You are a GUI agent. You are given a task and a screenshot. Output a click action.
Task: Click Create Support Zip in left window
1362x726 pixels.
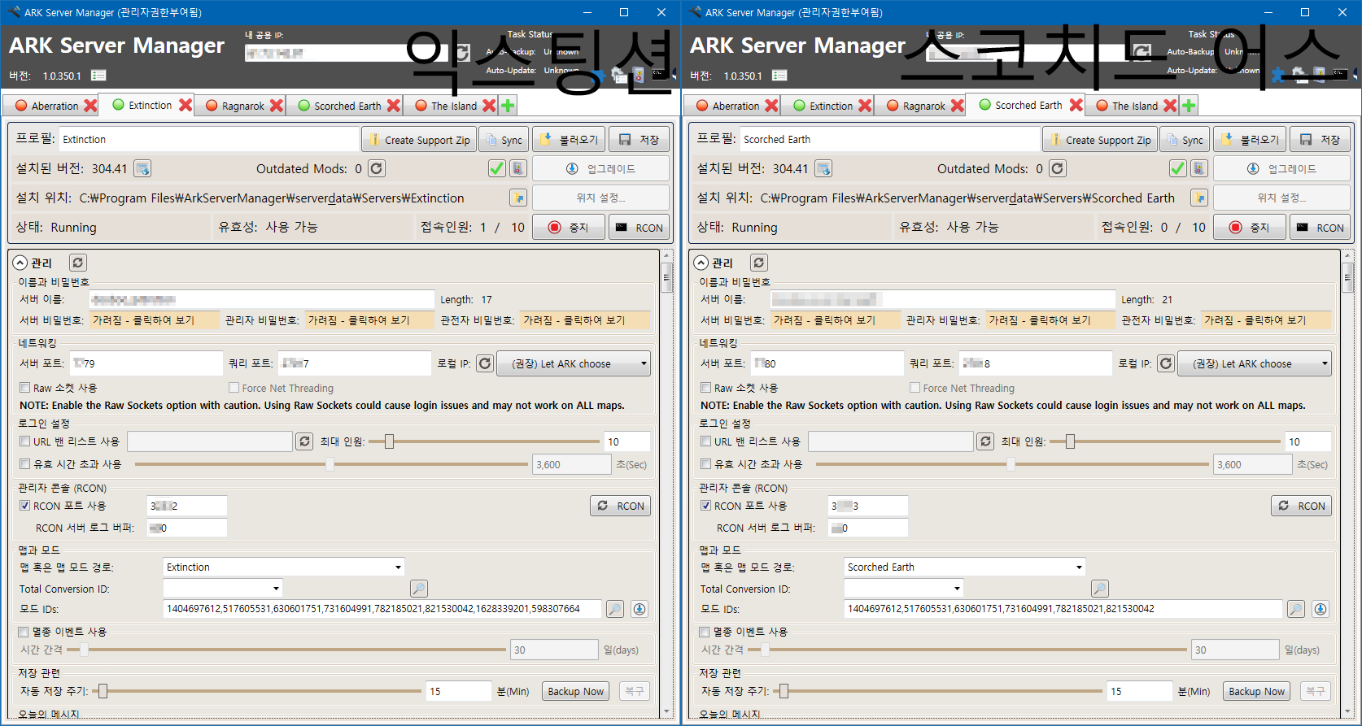[x=419, y=140]
